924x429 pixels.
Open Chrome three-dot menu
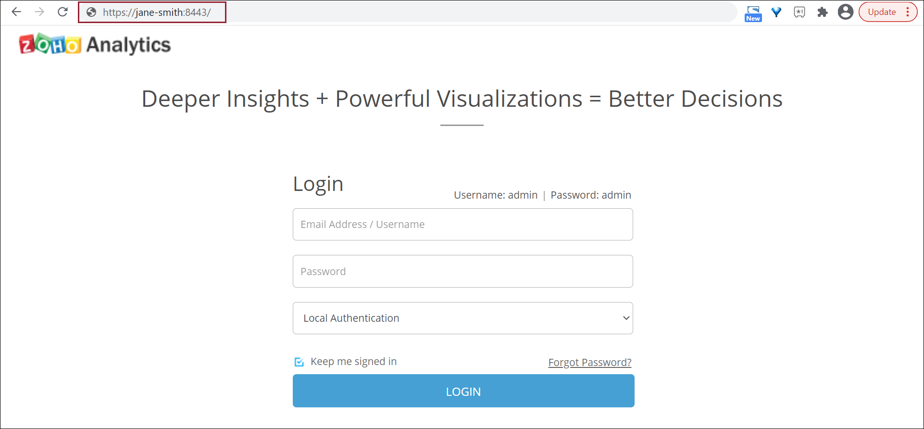[908, 12]
